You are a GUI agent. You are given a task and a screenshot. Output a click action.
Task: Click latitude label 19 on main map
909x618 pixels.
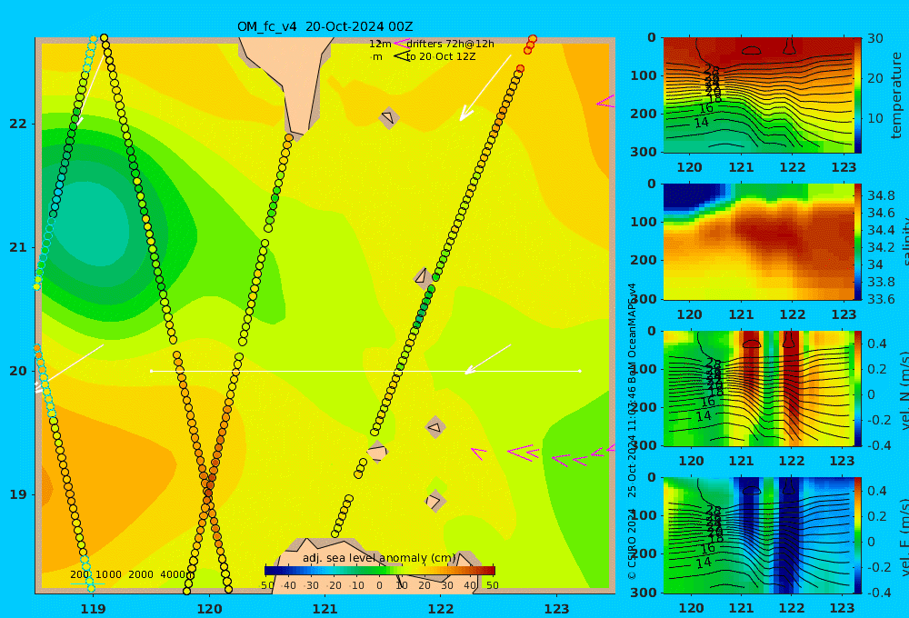(18, 494)
